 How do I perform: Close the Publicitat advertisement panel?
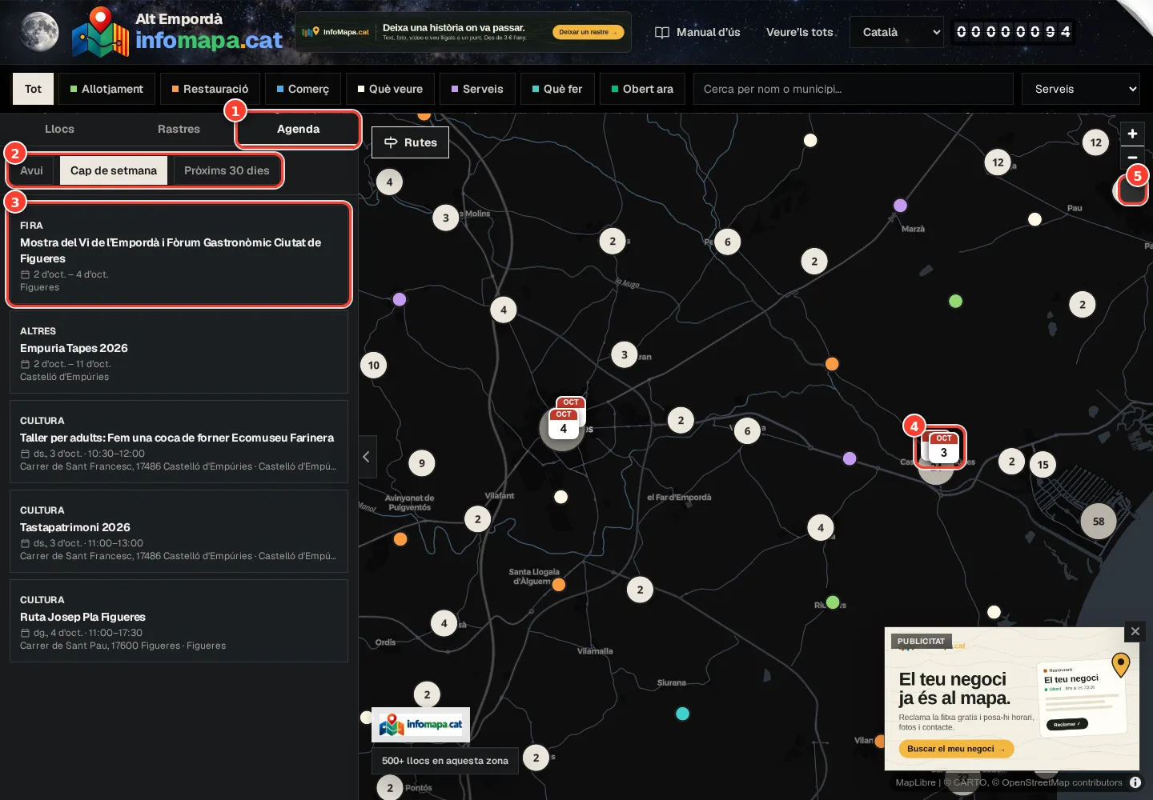[x=1135, y=631]
